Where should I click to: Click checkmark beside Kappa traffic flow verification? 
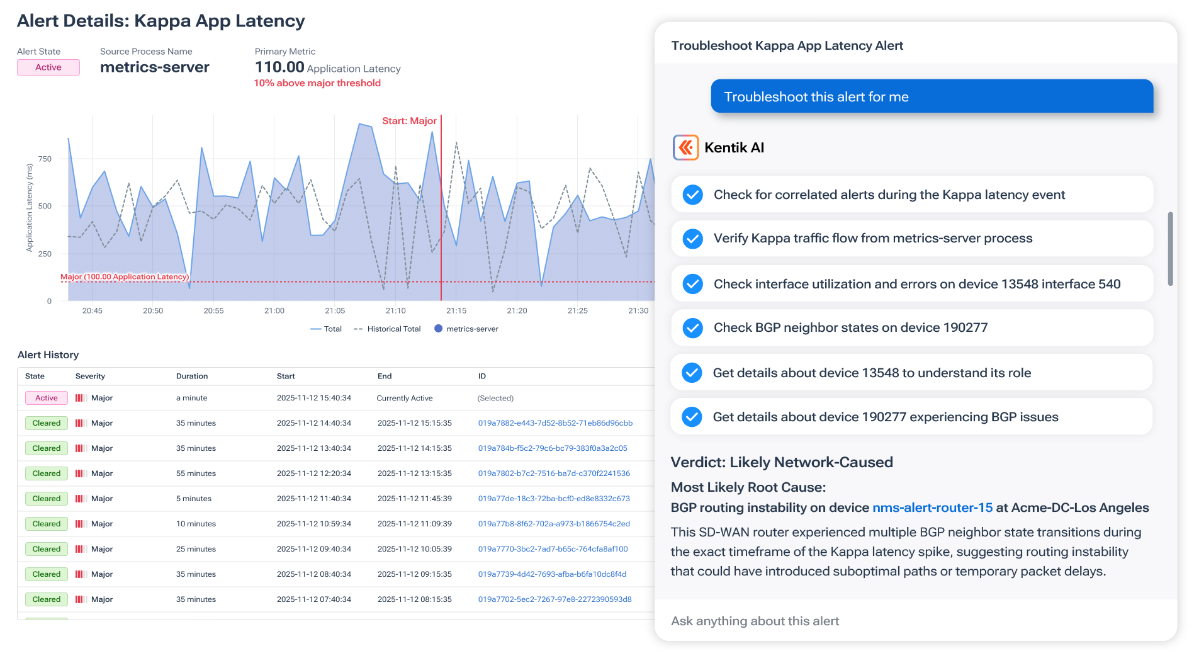692,239
